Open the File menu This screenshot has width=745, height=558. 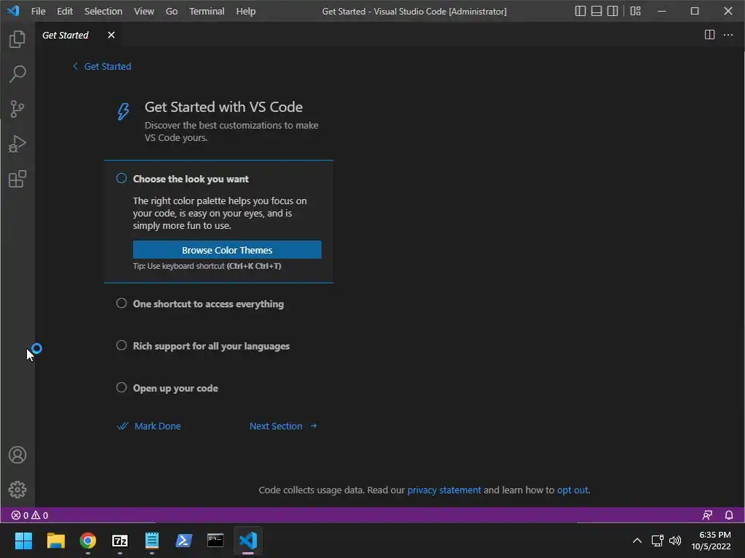click(38, 11)
